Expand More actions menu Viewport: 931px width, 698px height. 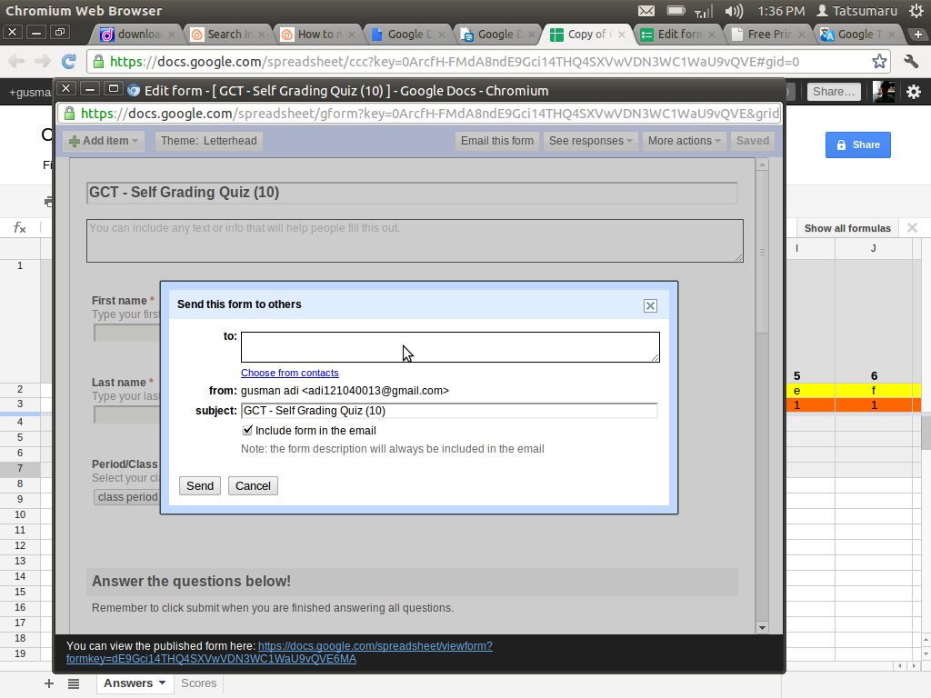point(684,141)
